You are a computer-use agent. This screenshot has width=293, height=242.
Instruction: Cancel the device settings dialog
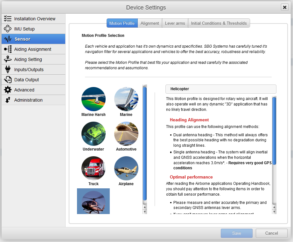tap(271, 233)
